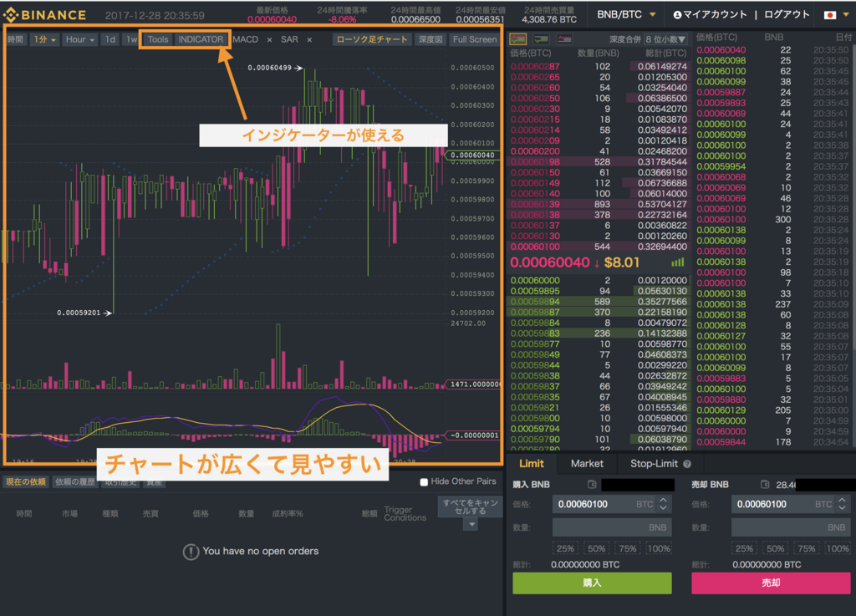This screenshot has width=856, height=616.
Task: Click the no open orders info icon
Action: coord(191,552)
